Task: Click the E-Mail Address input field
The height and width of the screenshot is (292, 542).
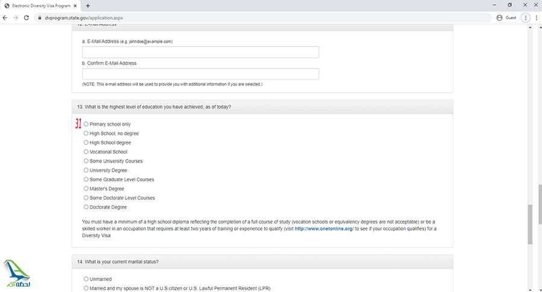Action: [200, 52]
